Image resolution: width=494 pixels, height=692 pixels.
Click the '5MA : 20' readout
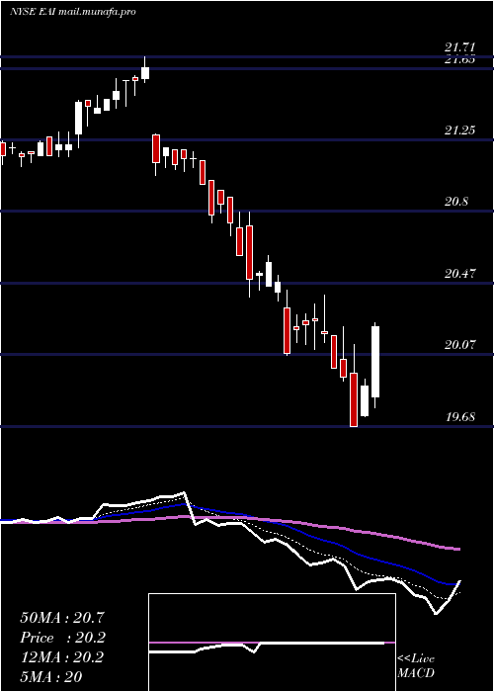(x=51, y=677)
